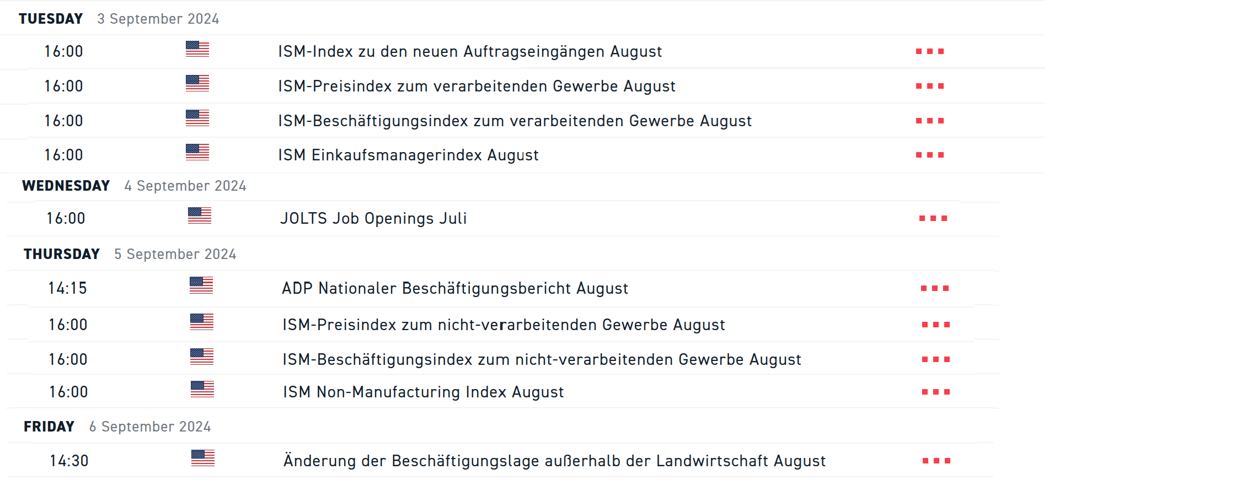Image resolution: width=1242 pixels, height=480 pixels.
Task: Click the flag next to ISM Einkaufsmanagerindex August
Action: click(x=197, y=152)
